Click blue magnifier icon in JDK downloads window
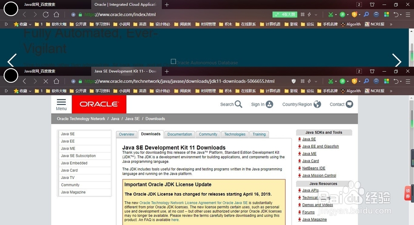This screenshot has width=414, height=225. tap(366, 81)
